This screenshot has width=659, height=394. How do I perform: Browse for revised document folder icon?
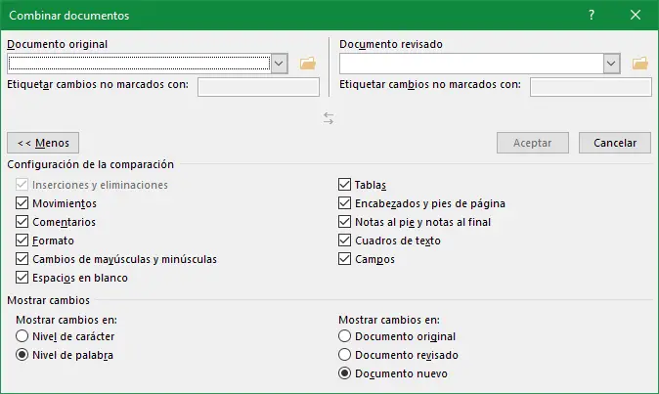click(x=640, y=64)
